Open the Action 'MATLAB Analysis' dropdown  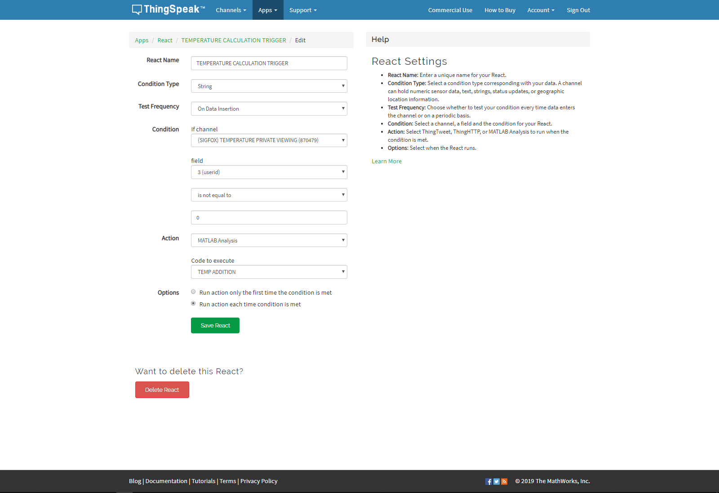point(269,240)
